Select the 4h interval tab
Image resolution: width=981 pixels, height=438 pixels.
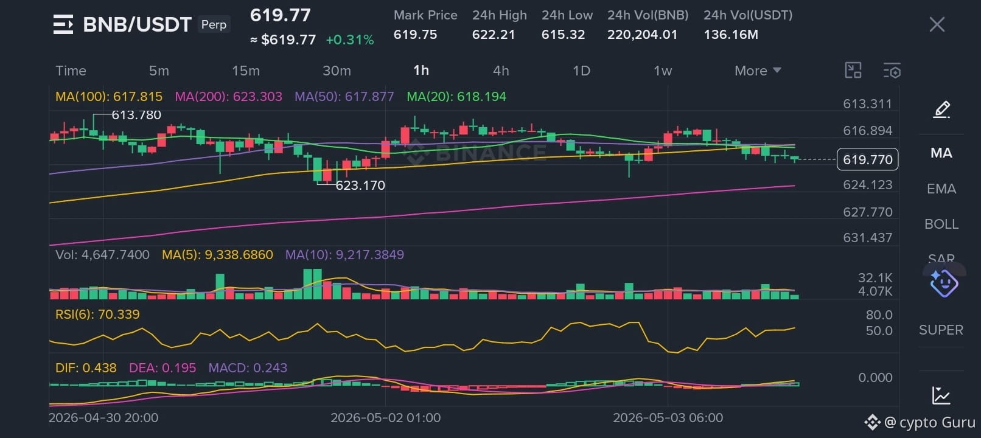[x=501, y=71]
